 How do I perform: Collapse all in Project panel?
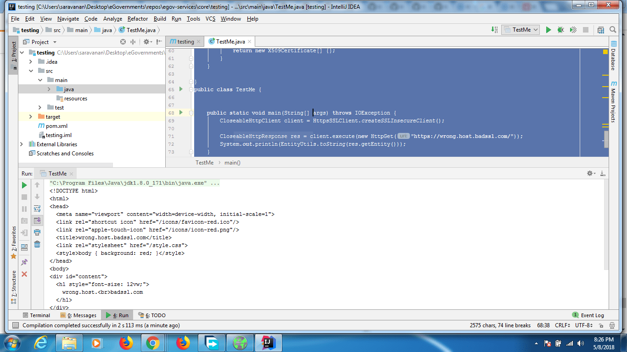coord(133,42)
